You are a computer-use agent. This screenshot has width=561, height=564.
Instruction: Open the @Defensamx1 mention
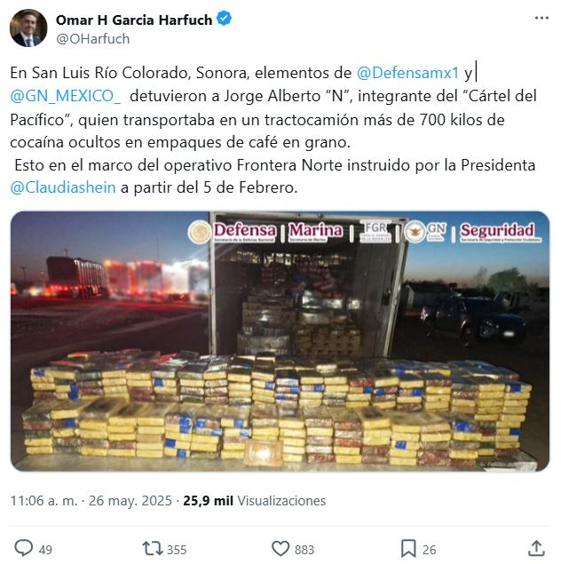(408, 73)
